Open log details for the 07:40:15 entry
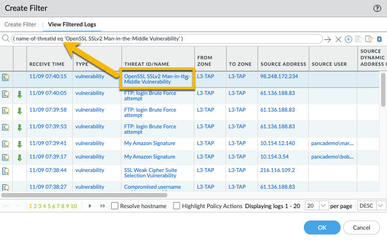Viewport: 387px width, 241px height. [6, 77]
